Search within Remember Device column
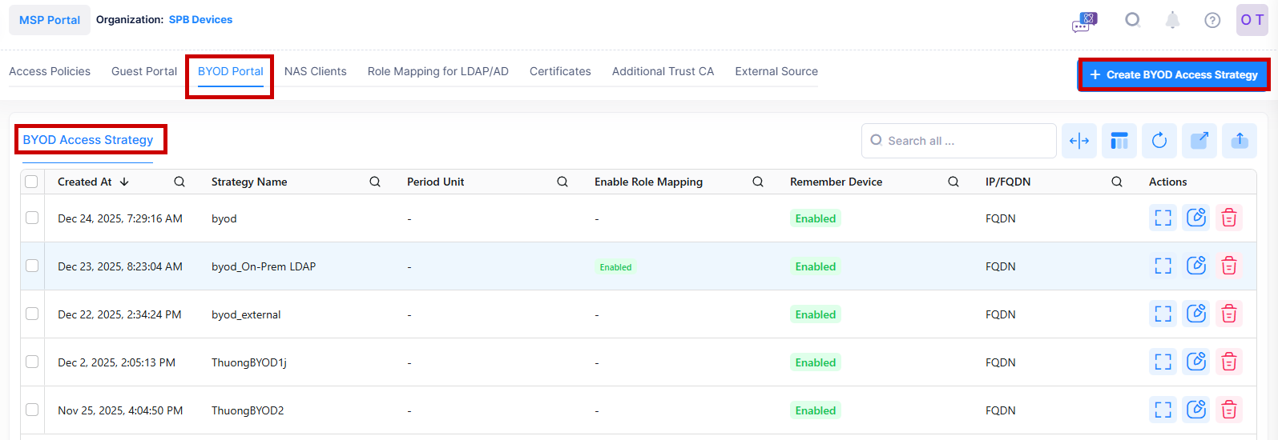1278x440 pixels. click(x=953, y=182)
